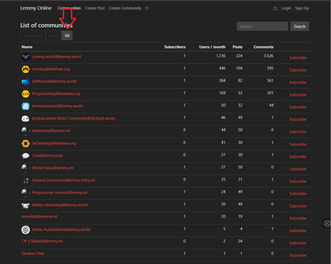This screenshot has height=264, width=331.
Task: Open Chat@lemmy.one community link
Action: pyautogui.click(x=47, y=156)
